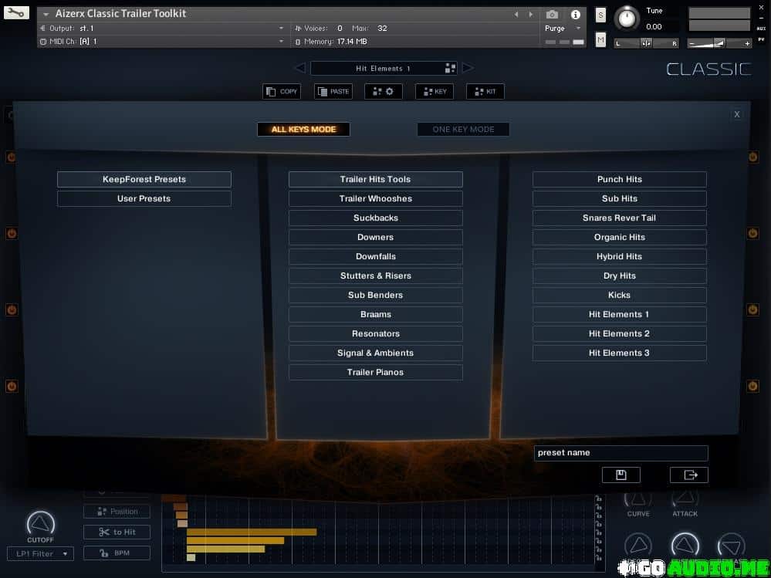771x578 pixels.
Task: Click the grid icon beside Hit Elements 1
Action: tap(450, 69)
